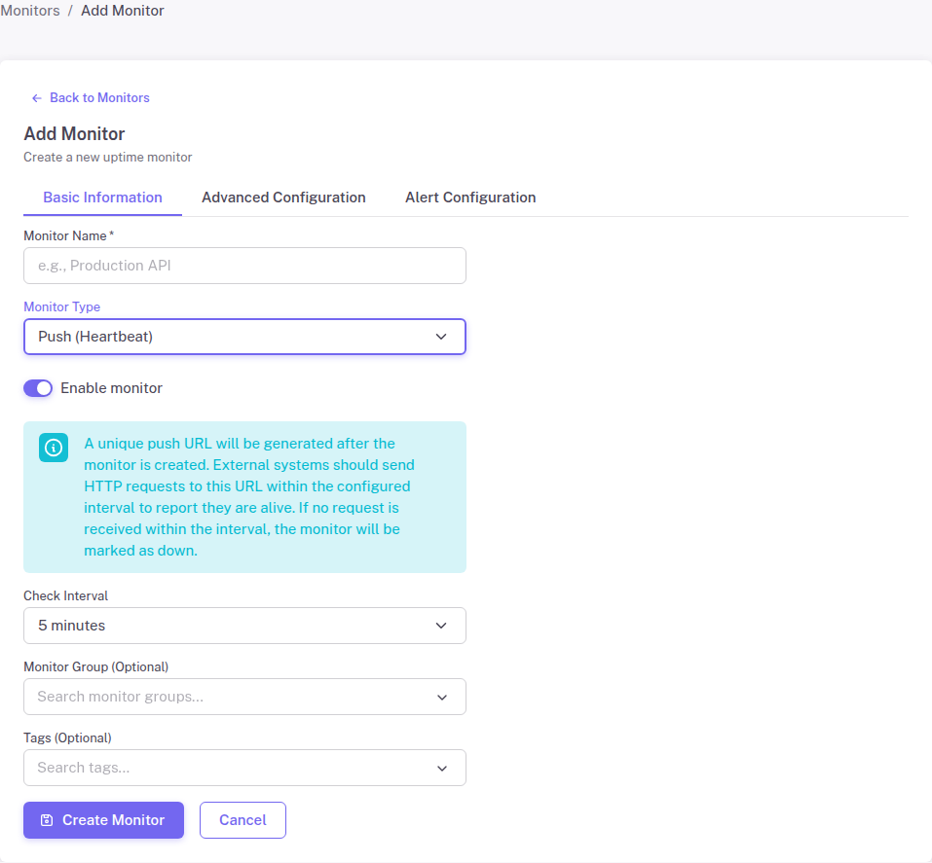Click the Cancel button
Image resolution: width=932 pixels, height=863 pixels.
tap(242, 819)
